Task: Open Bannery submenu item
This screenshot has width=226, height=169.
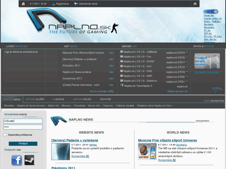Action: 67,105
